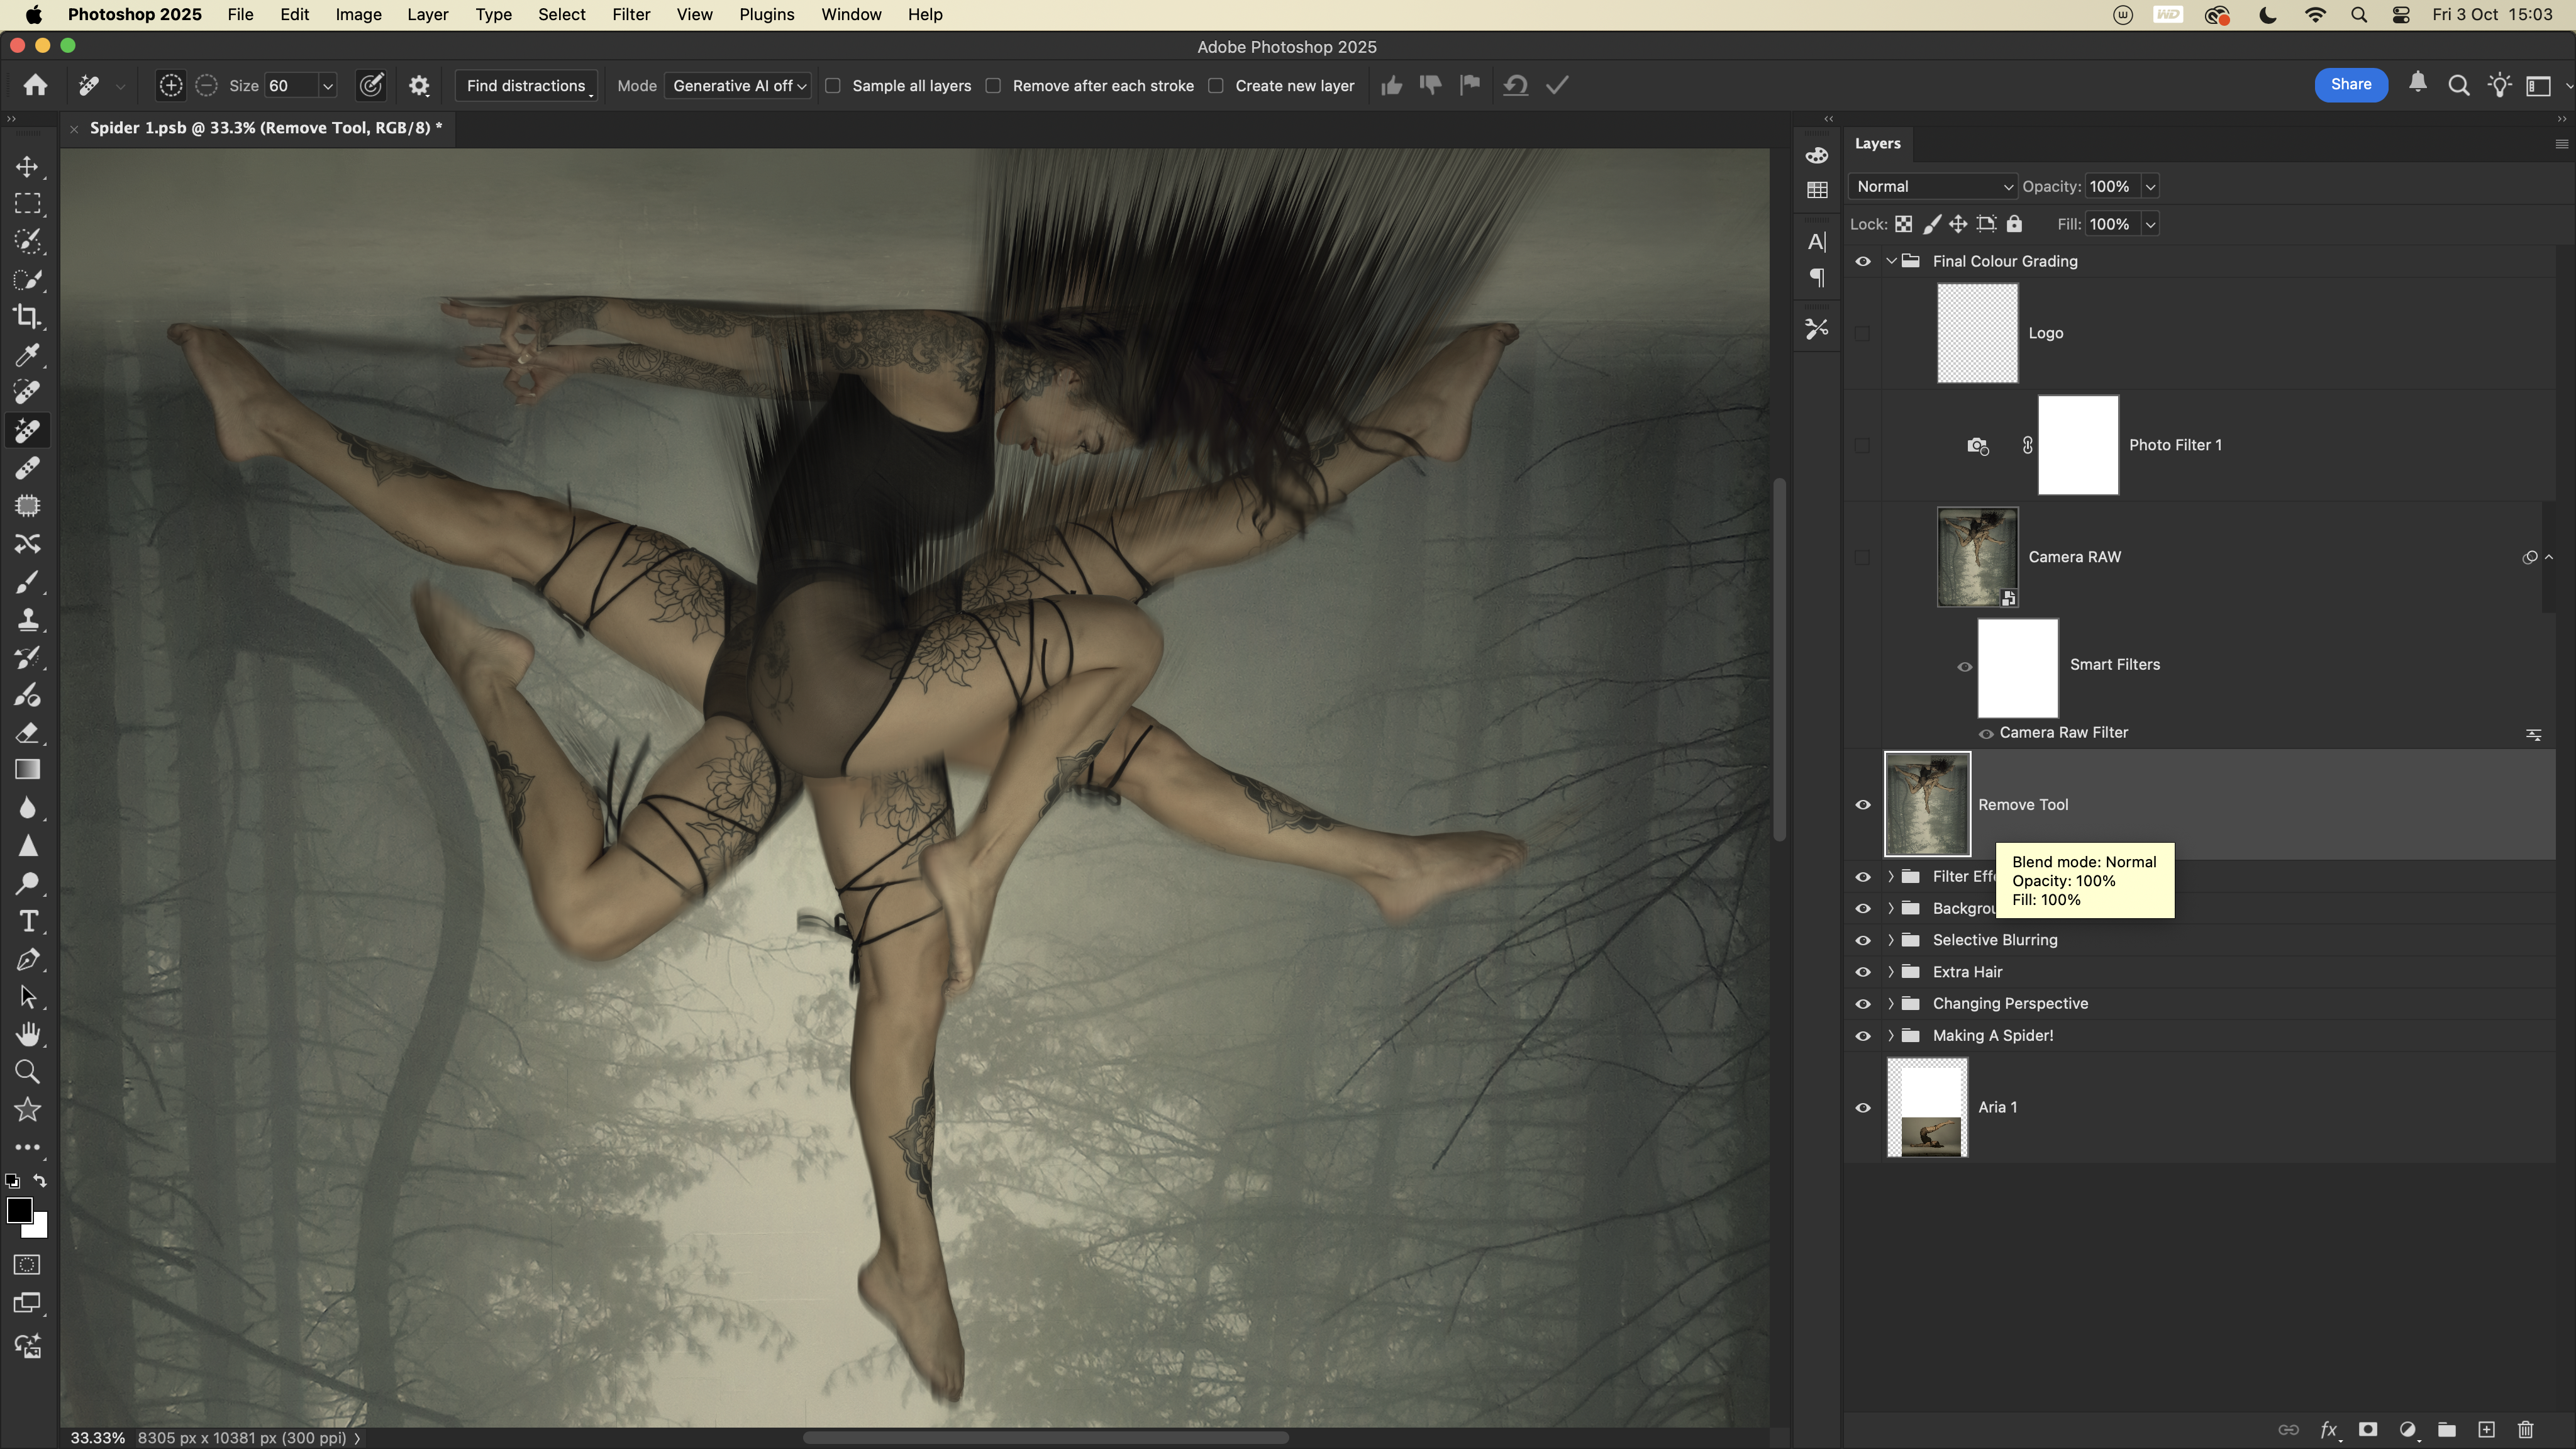Enable Sample all layers checkbox
This screenshot has height=1449, width=2576.
[x=833, y=86]
